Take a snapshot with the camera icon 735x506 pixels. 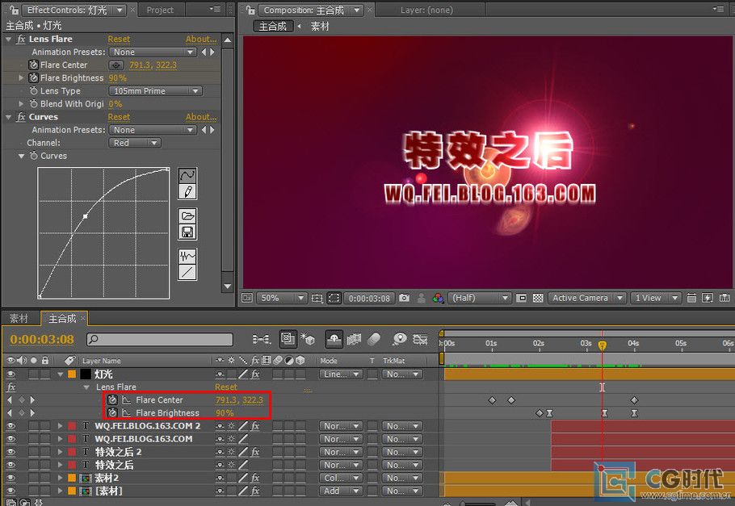click(x=404, y=298)
